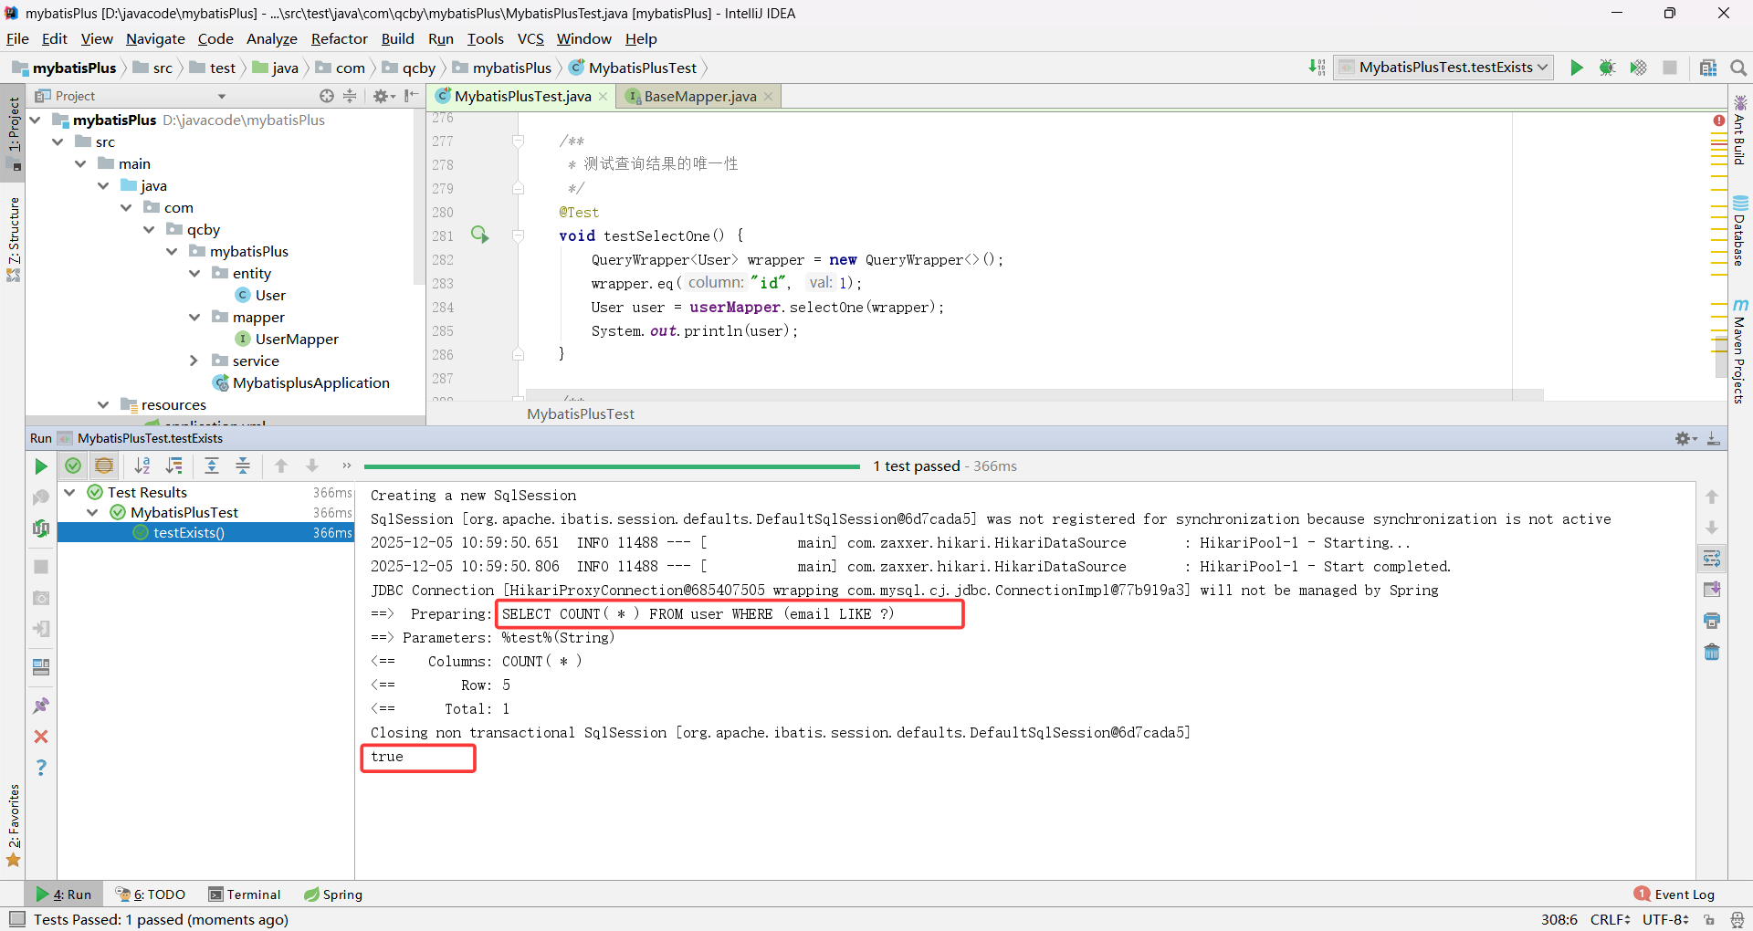Select UserMapper in the project tree
The width and height of the screenshot is (1753, 931).
[x=297, y=339]
